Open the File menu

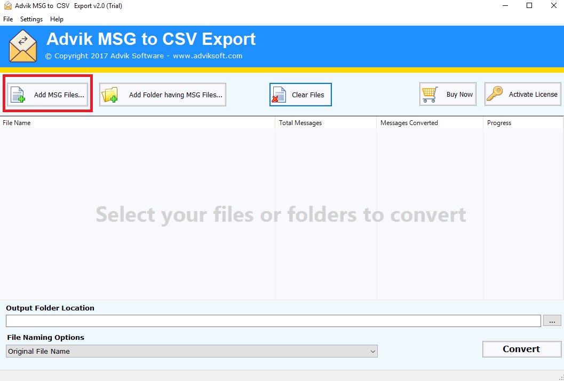point(8,19)
